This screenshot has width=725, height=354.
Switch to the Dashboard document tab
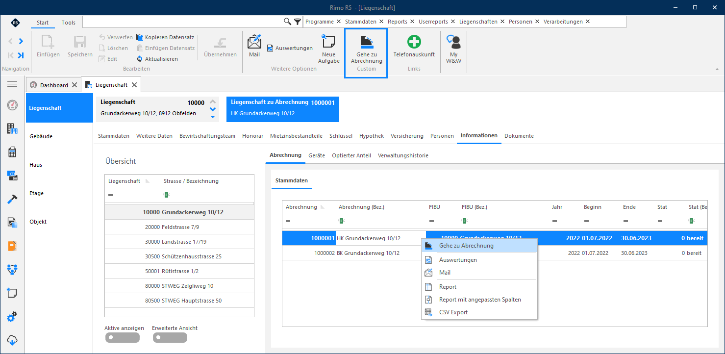54,85
